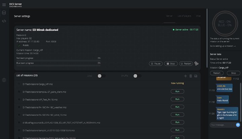Enable the Shuffle toggle
242x139 pixels.
coord(136,76)
